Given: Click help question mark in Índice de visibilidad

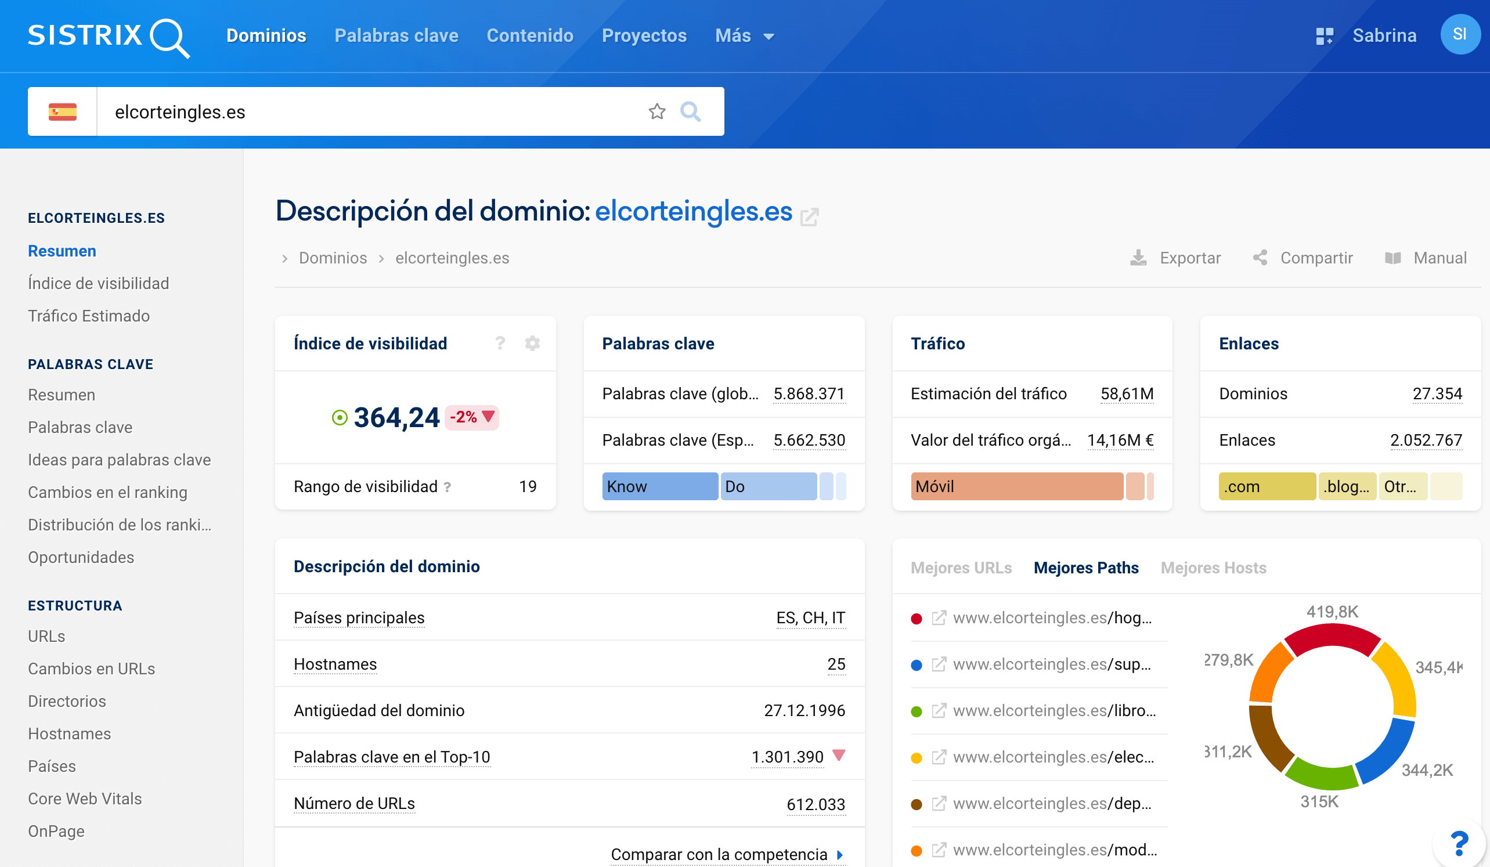Looking at the screenshot, I should [500, 344].
